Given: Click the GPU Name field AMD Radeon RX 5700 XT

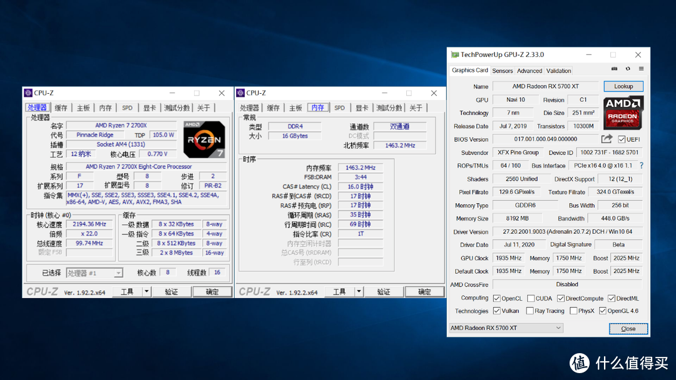Looking at the screenshot, I should coord(545,86).
